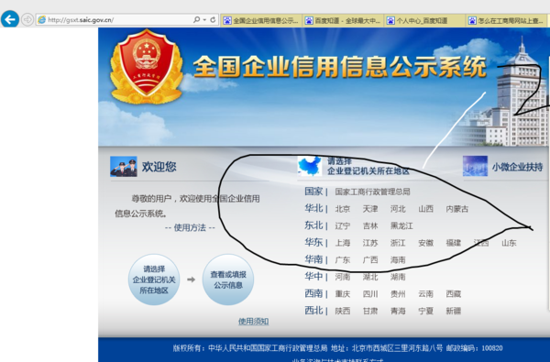
Task: Click the 华东 region label
Action: tap(313, 242)
